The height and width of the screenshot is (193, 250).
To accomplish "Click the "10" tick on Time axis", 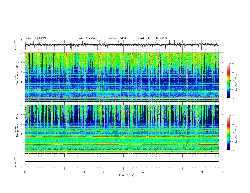I will coord(222,172).
